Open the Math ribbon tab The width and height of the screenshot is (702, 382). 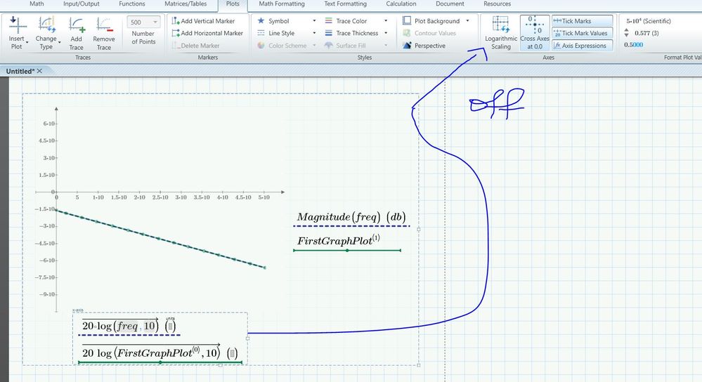click(x=37, y=4)
